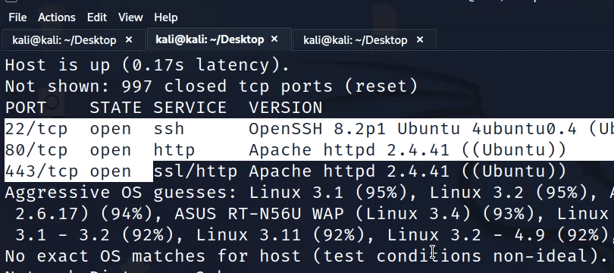Screen dimensions: 614x273
Task: Click the 'Host is up' line
Action: [x=147, y=65]
